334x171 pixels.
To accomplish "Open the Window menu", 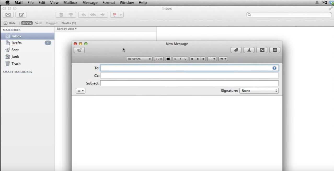I will tap(127, 3).
